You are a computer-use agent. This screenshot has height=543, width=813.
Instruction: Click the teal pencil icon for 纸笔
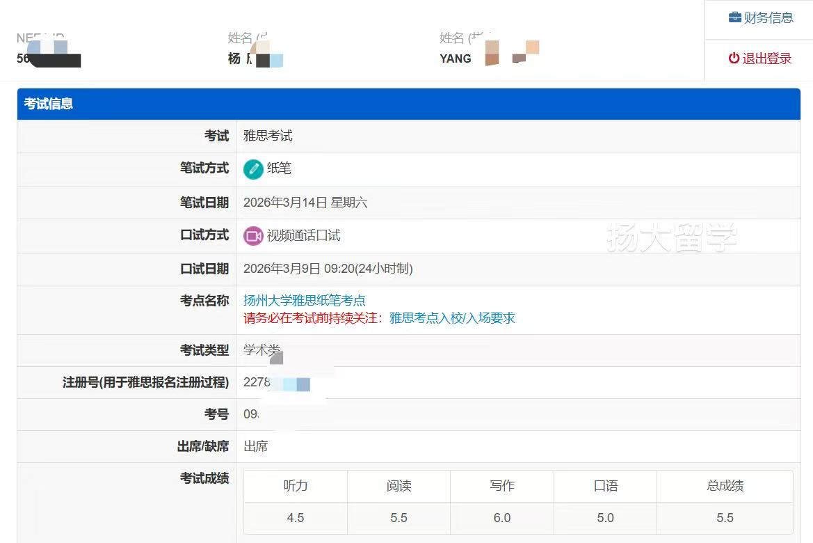tap(253, 169)
